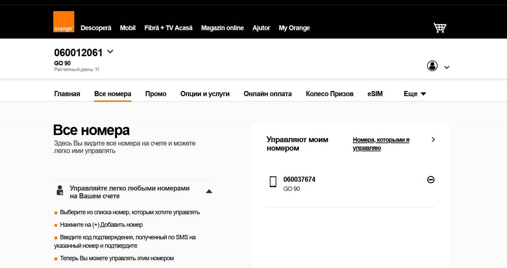Click the user profile avatar icon
Screen dimensions: 507x268
[x=432, y=66]
